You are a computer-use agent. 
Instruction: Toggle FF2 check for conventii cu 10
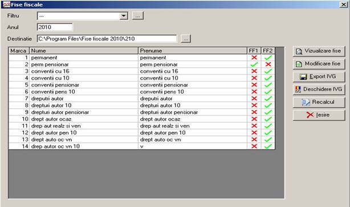click(268, 78)
